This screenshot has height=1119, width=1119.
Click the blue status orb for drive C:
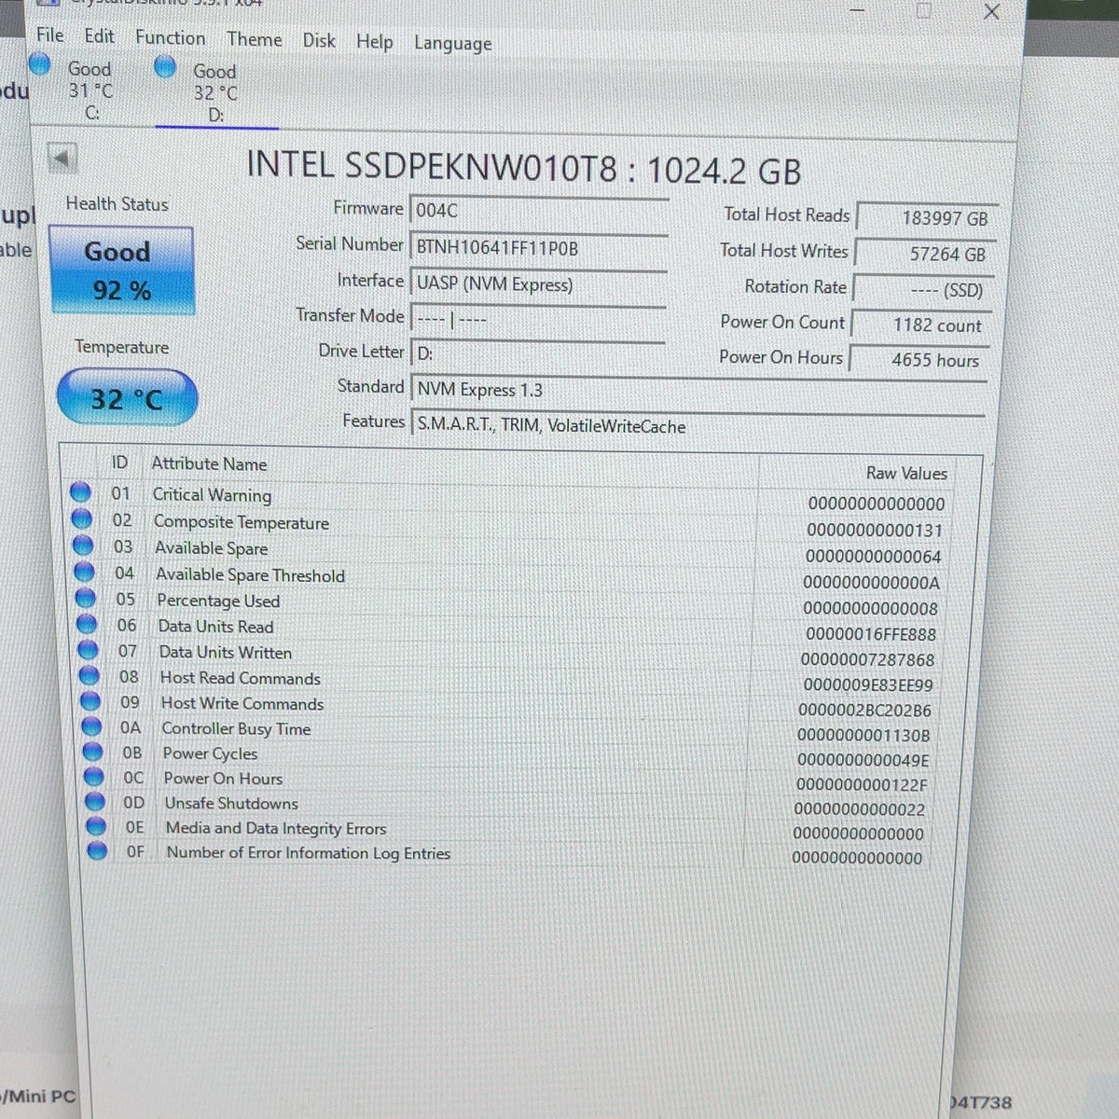pos(39,63)
